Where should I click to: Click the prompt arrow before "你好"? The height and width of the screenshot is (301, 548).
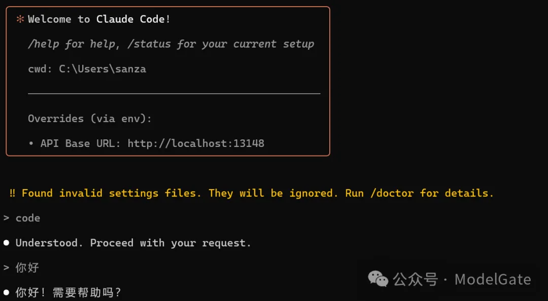(x=7, y=268)
